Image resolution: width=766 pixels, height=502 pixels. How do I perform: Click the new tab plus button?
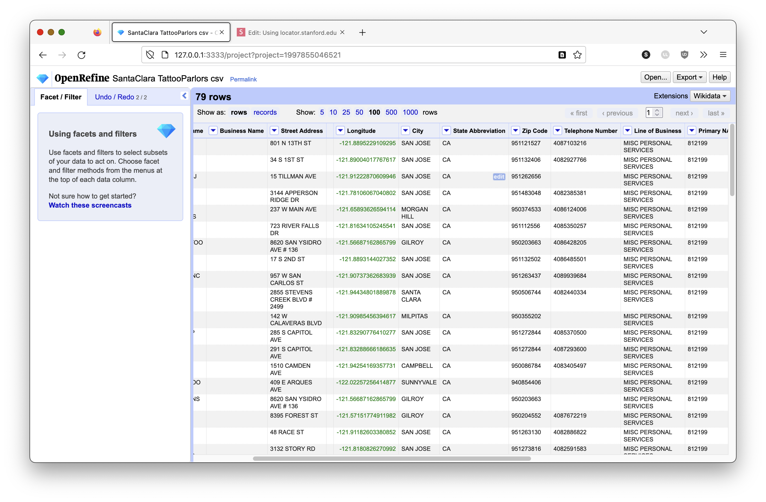click(362, 32)
